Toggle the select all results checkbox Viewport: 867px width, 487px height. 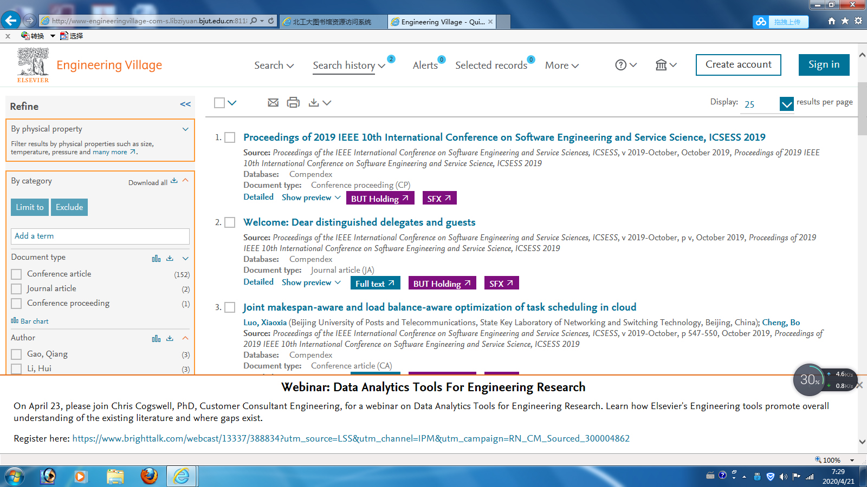point(219,102)
